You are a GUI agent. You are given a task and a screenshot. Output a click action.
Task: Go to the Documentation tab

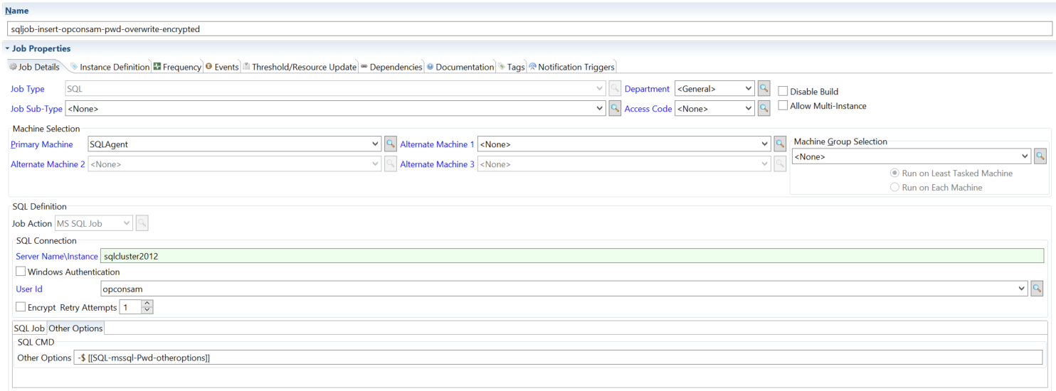pos(460,67)
